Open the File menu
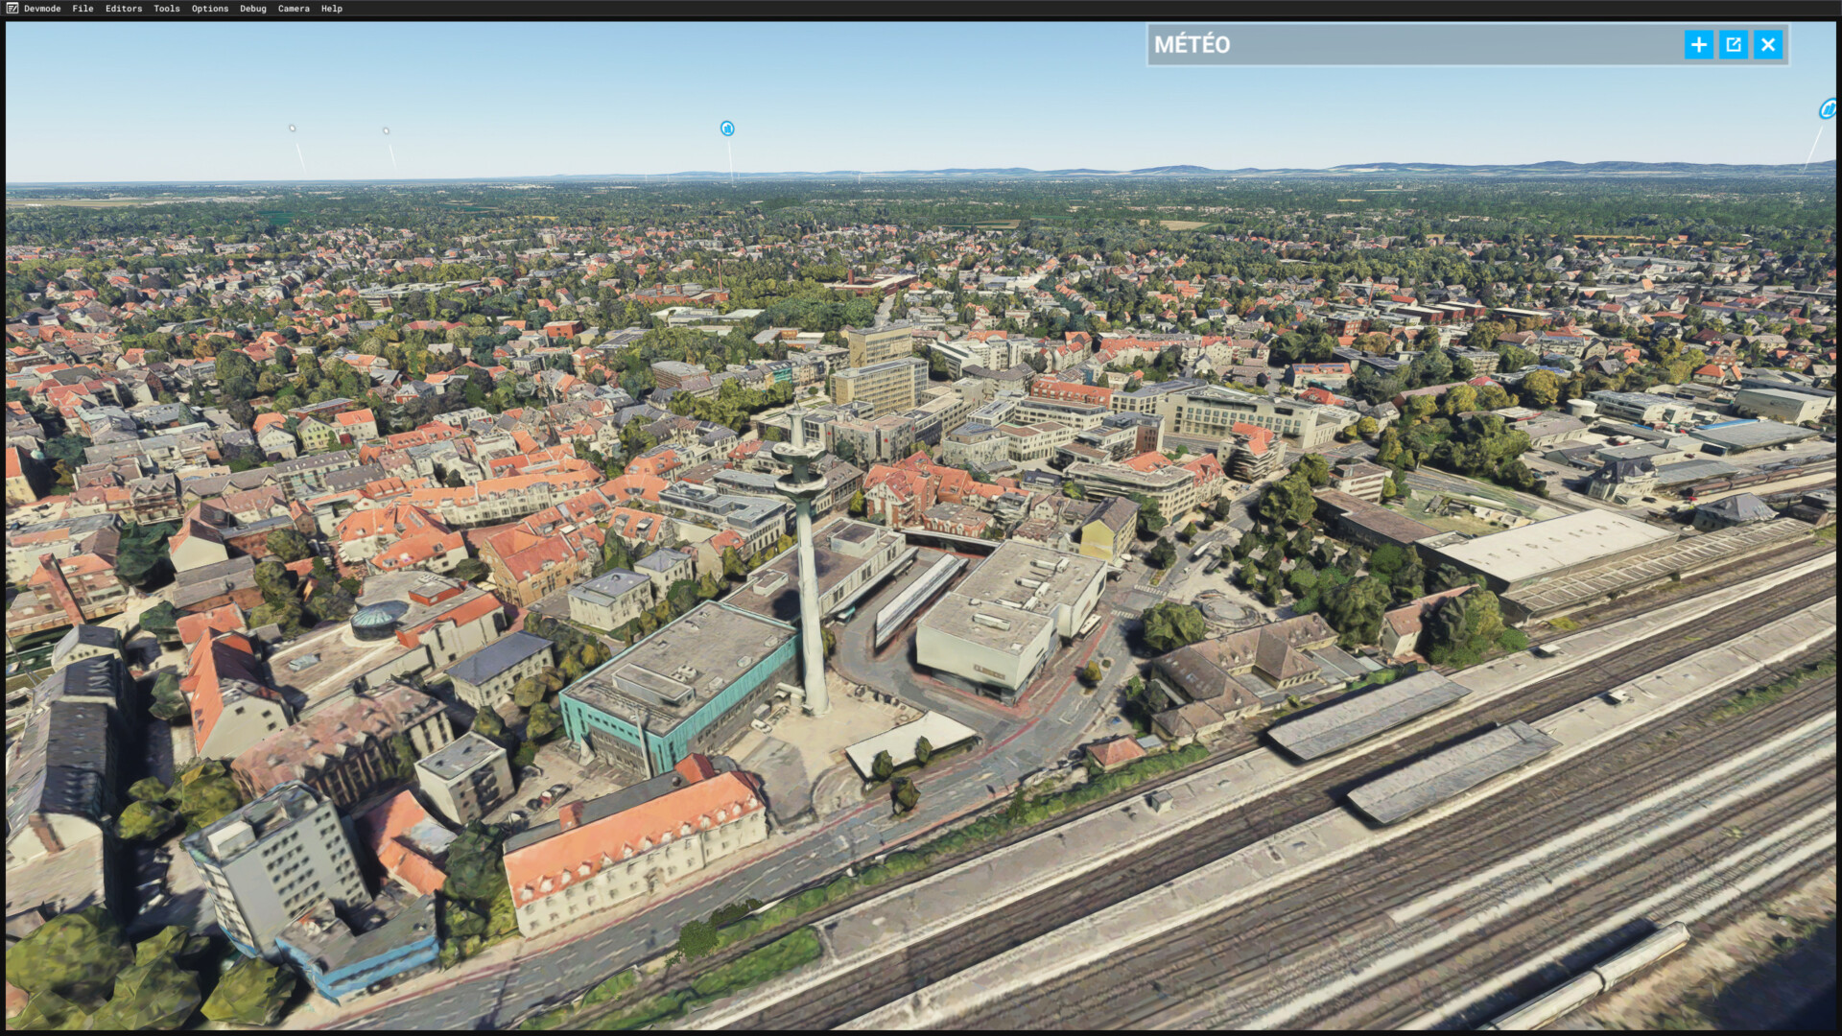The height and width of the screenshot is (1036, 1842). 83,9
